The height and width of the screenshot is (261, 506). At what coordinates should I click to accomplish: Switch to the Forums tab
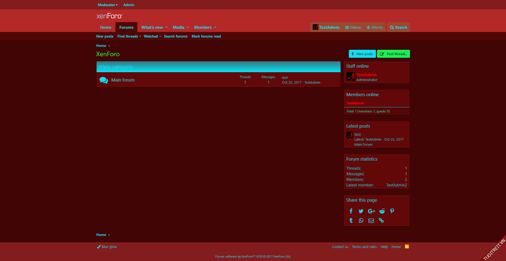(126, 27)
